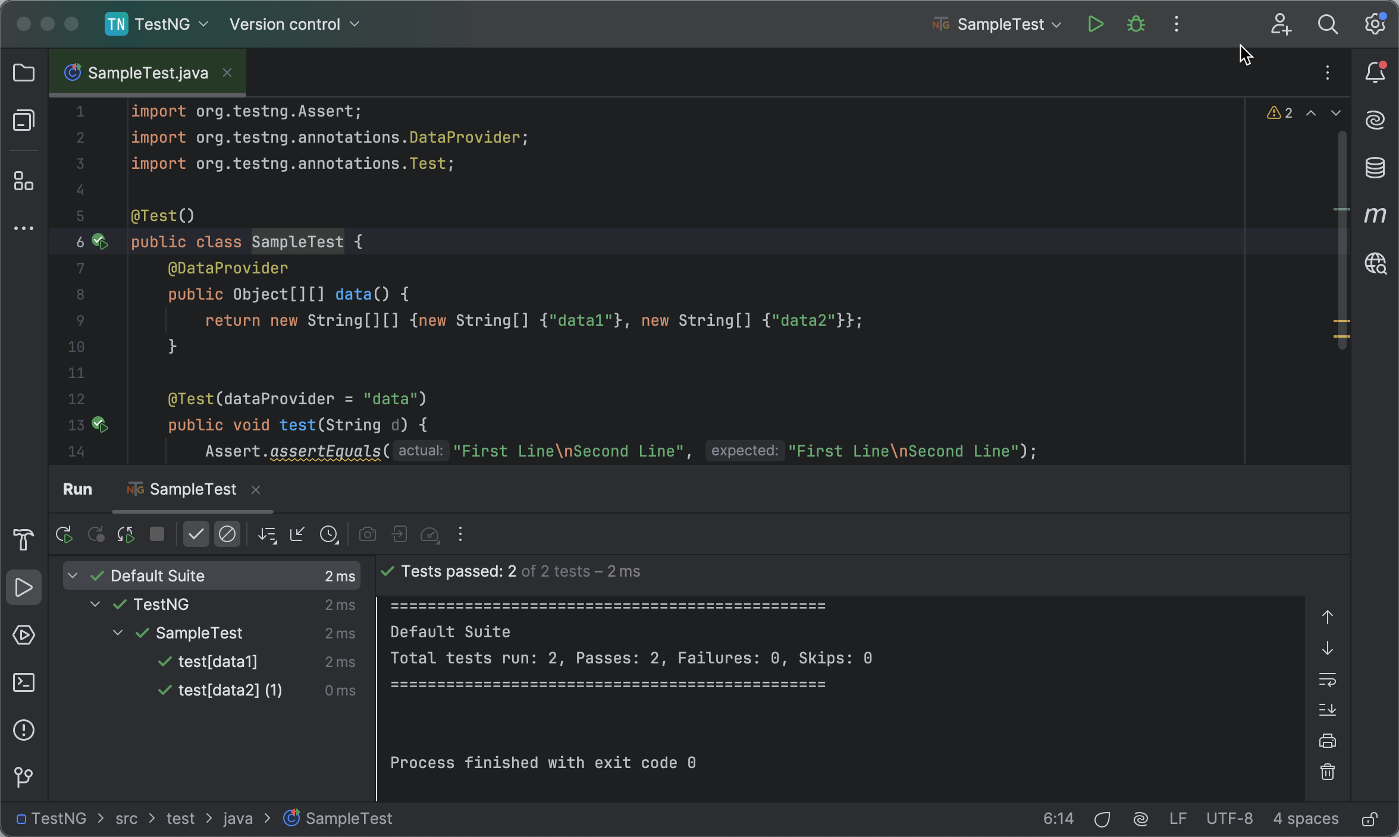Open the Problems tool window
This screenshot has width=1399, height=837.
pos(24,730)
